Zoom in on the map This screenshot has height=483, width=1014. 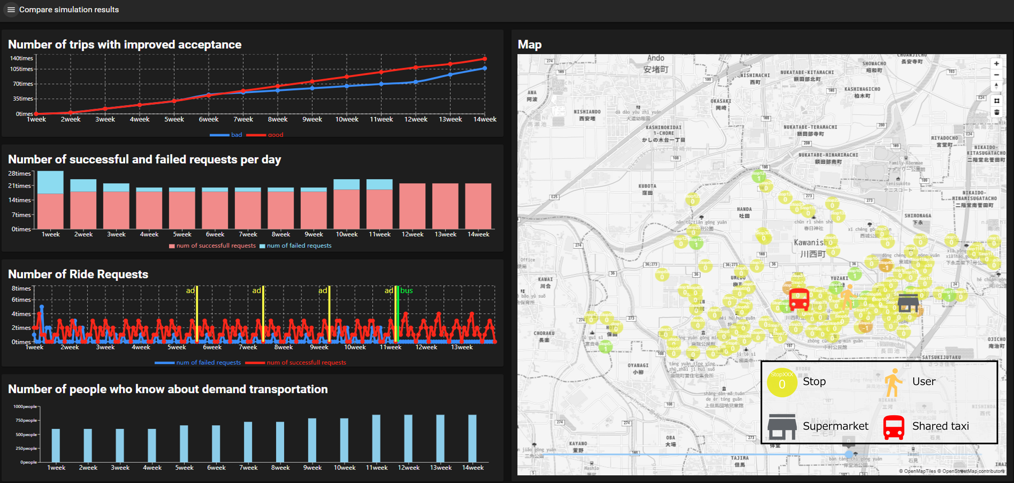[x=996, y=64]
